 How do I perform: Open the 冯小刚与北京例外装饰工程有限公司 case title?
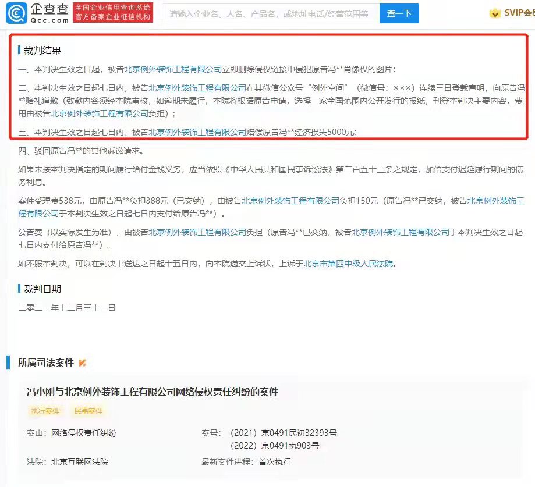point(153,392)
